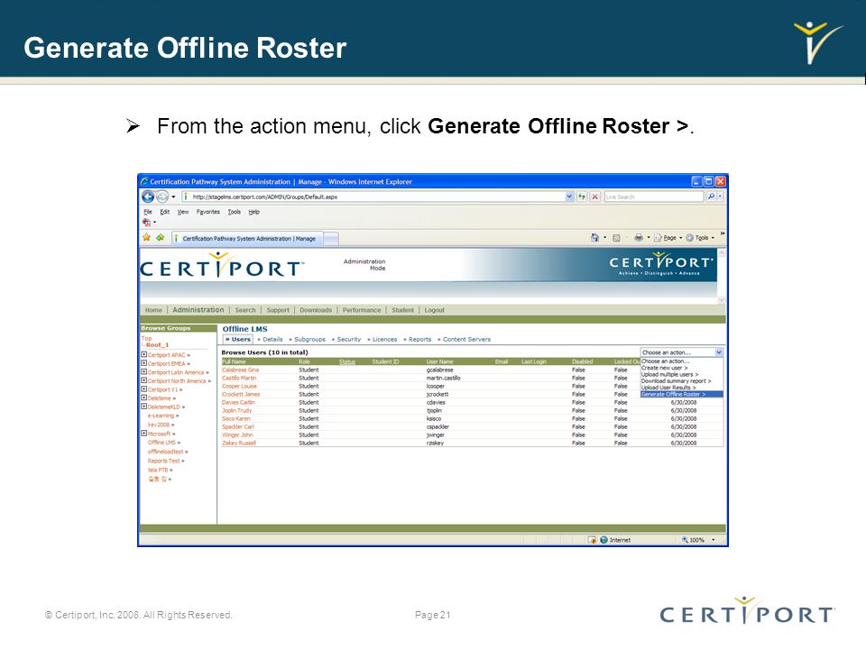Viewport: 866px width, 649px height.
Task: Switch to the Content Servers tab
Action: [x=465, y=340]
